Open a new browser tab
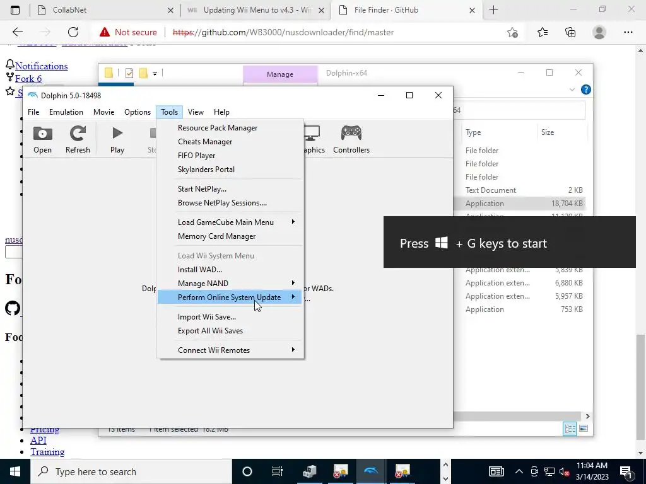 tap(493, 10)
